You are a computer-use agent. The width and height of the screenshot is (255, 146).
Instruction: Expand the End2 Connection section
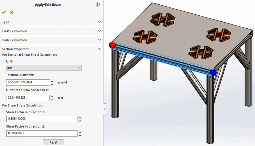click(x=51, y=40)
